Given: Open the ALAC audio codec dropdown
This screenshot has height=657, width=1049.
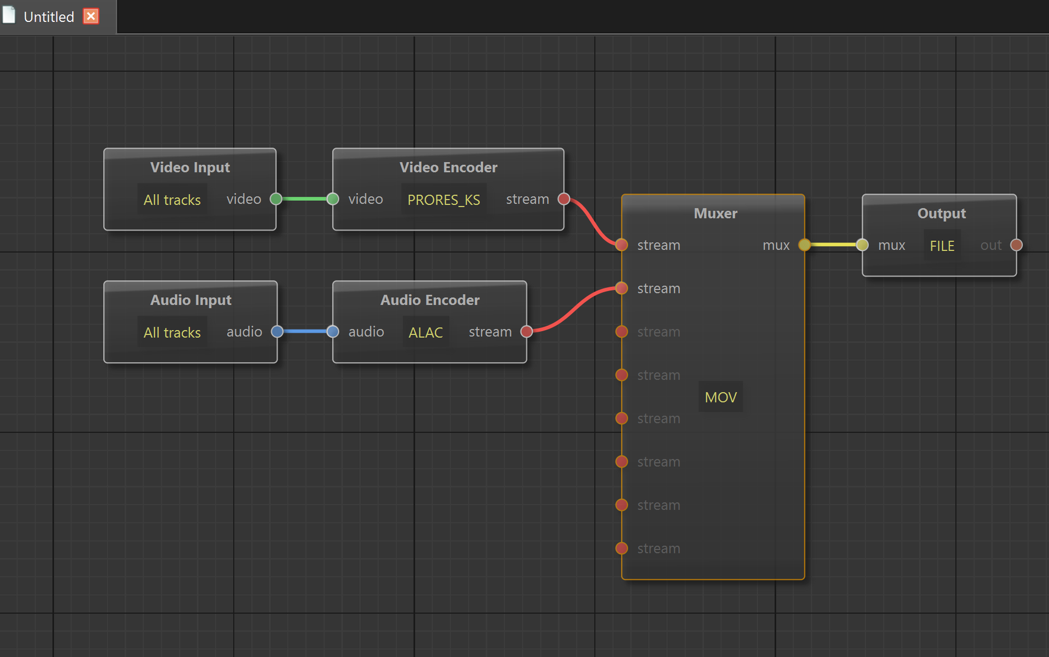Looking at the screenshot, I should [x=425, y=332].
